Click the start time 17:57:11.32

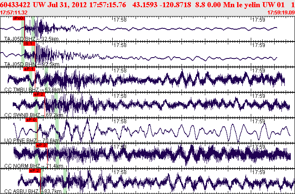[14, 12]
